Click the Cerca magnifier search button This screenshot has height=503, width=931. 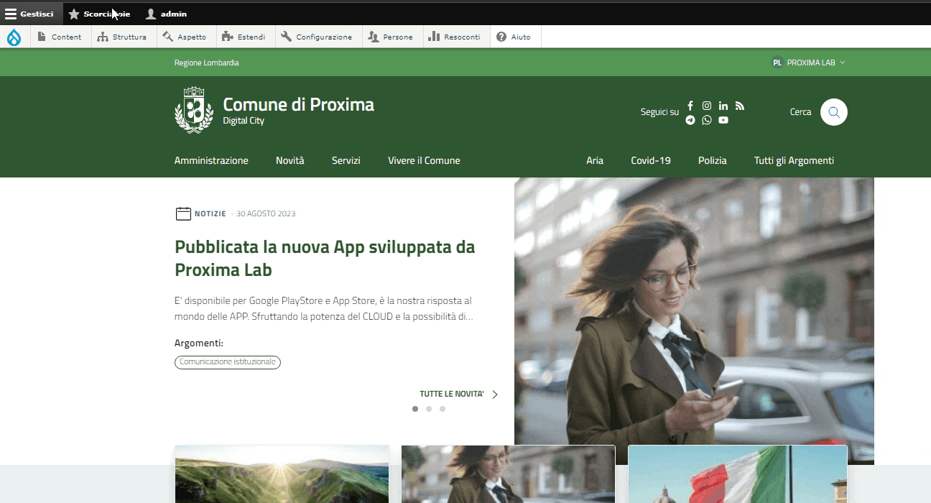tap(833, 112)
